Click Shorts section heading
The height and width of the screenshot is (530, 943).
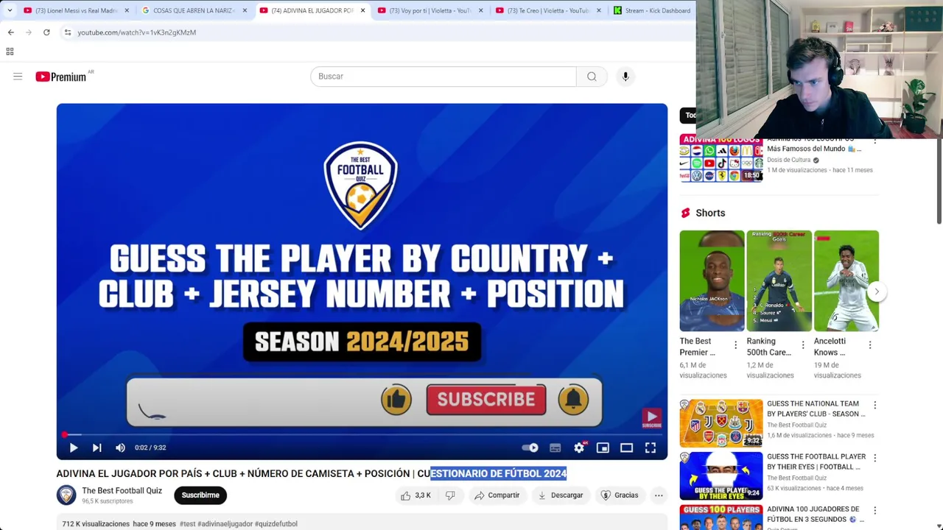[710, 213]
